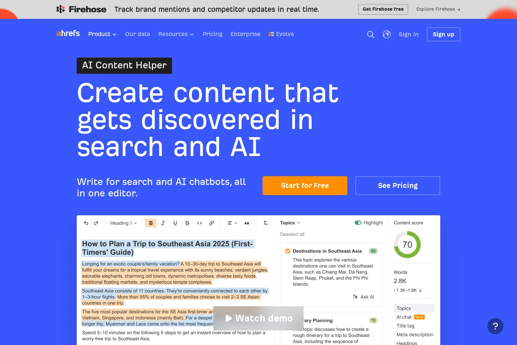Click Deselect all in topics panel

[x=292, y=234]
